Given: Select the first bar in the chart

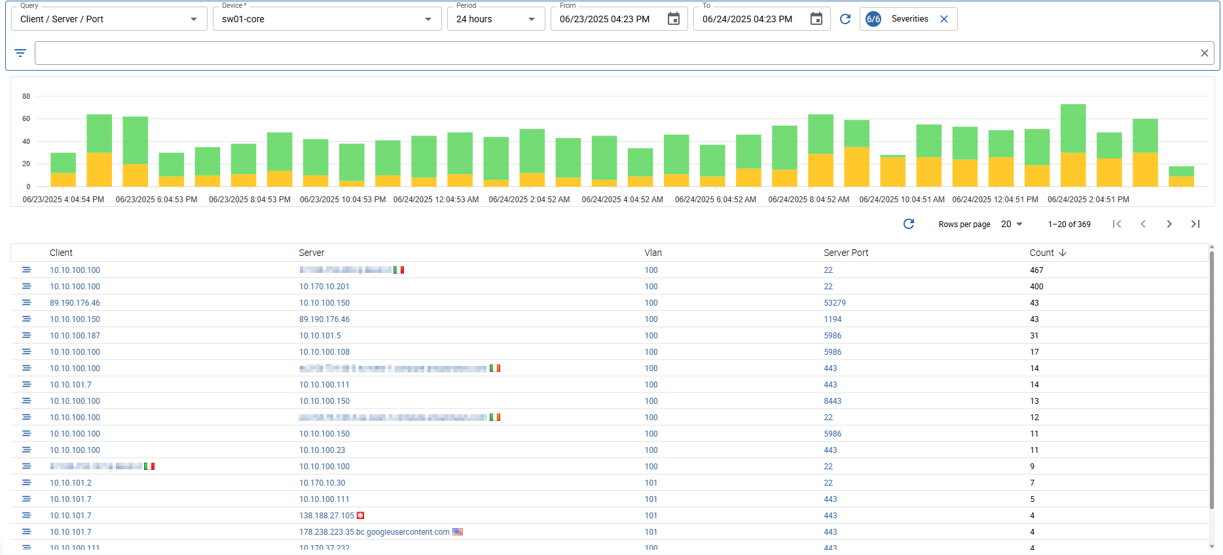Looking at the screenshot, I should [x=63, y=170].
